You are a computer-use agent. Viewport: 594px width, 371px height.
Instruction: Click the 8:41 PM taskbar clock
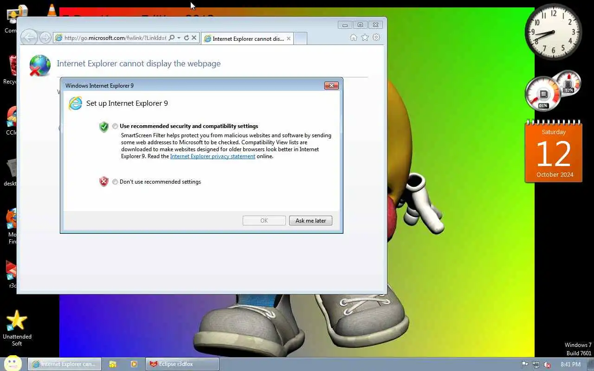[x=571, y=365]
